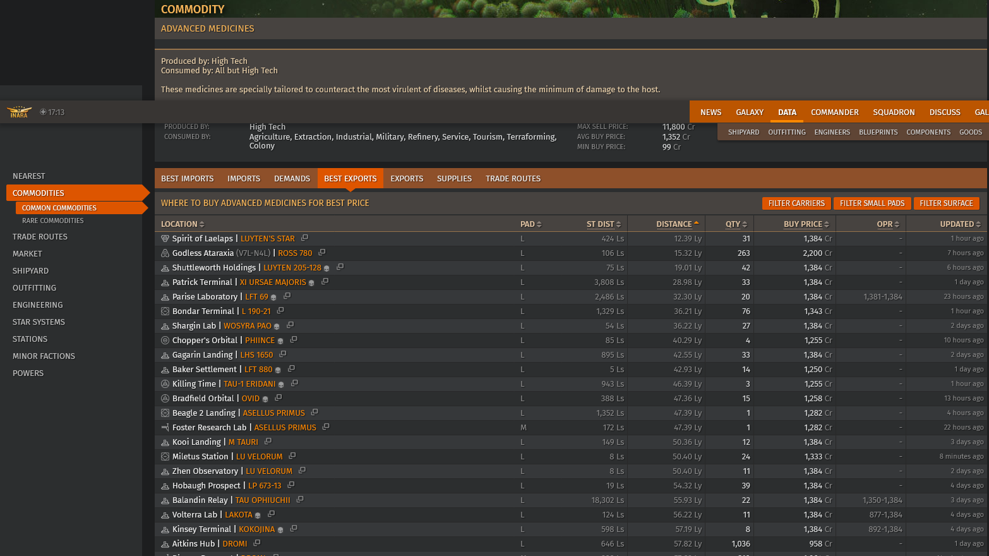
Task: Click the copy icon next to Dromi
Action: pos(257,543)
